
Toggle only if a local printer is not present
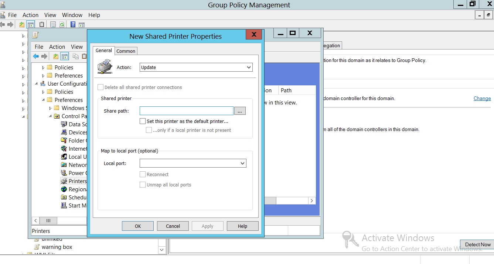149,130
